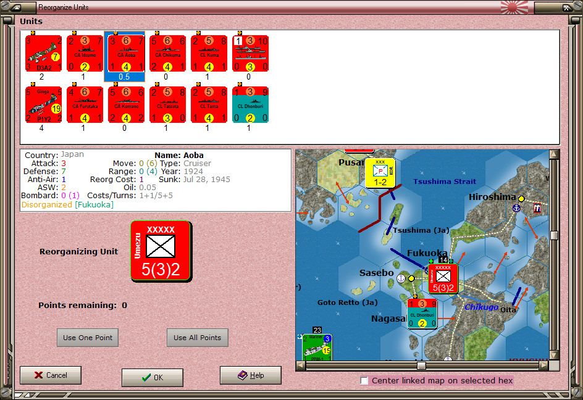Select the unnamed transport fleet counter
583x400 pixels.
coord(250,53)
